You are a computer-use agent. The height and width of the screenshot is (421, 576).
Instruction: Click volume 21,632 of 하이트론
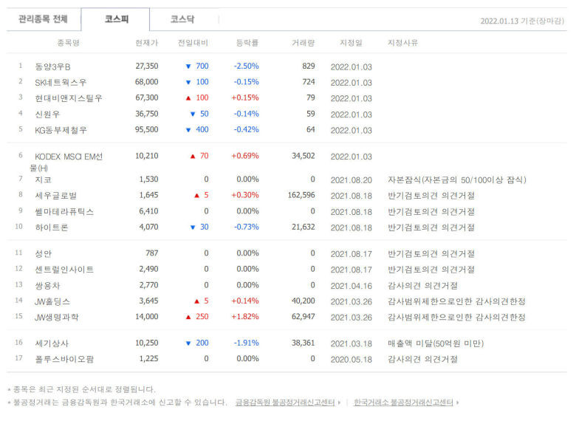point(304,227)
